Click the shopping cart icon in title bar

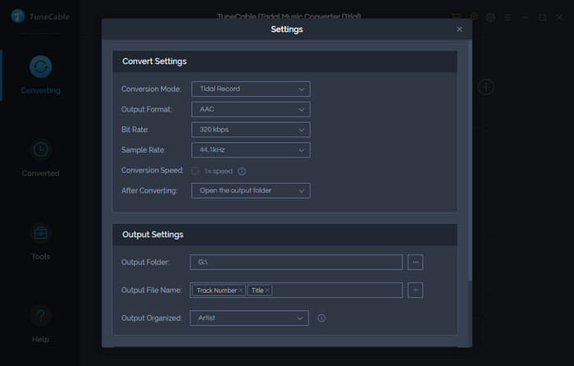(456, 17)
